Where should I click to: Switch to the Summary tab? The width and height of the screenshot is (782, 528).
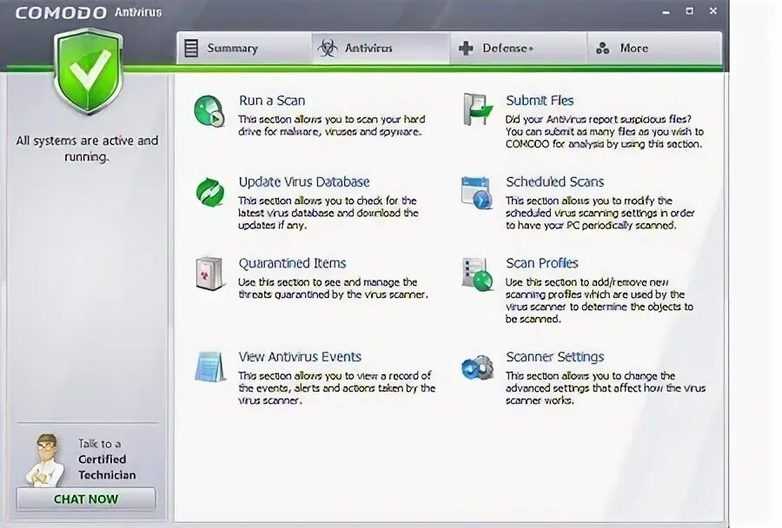point(235,48)
